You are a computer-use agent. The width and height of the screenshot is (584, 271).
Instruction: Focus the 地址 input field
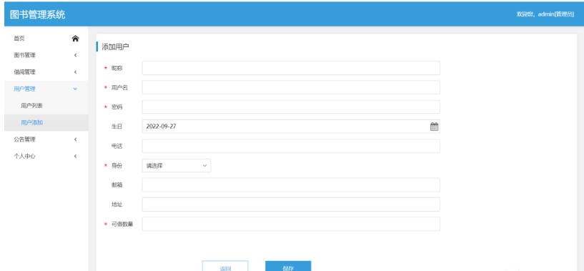291,205
